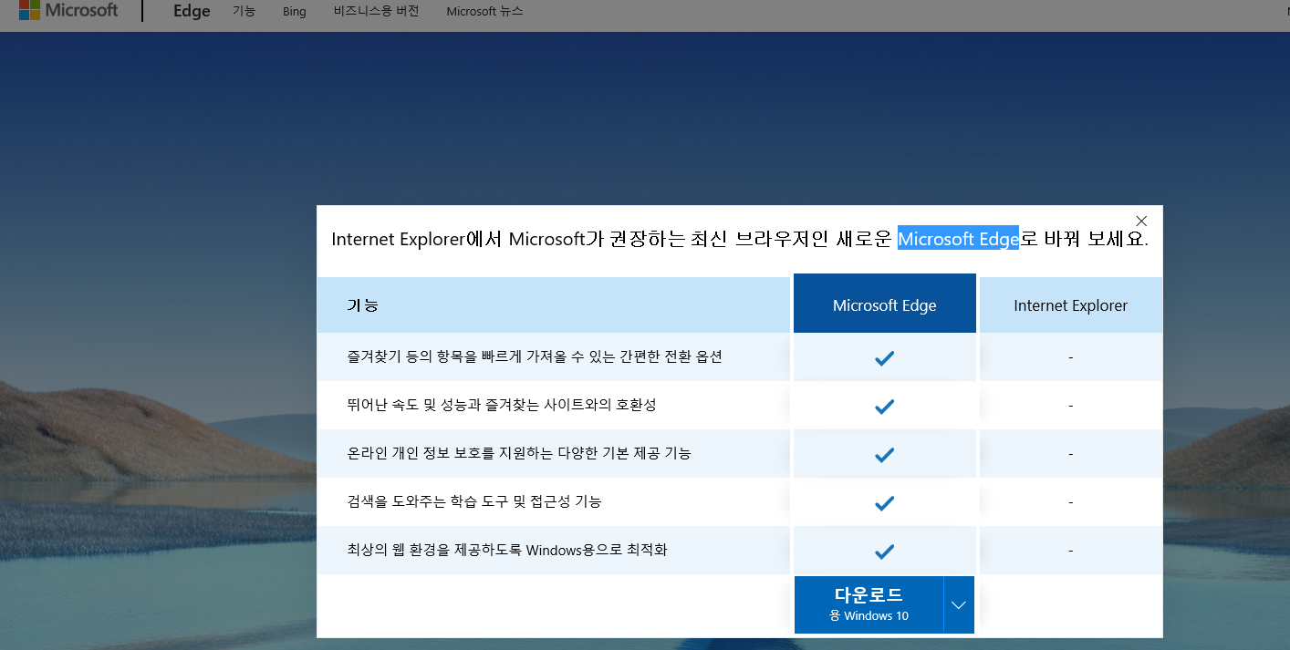
Task: Expand the download options dropdown arrow
Action: click(x=959, y=604)
